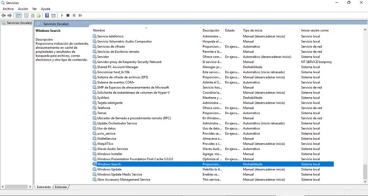This screenshot has width=368, height=196.
Task: Click the services list scrollbar down arrow
Action: tap(365, 181)
